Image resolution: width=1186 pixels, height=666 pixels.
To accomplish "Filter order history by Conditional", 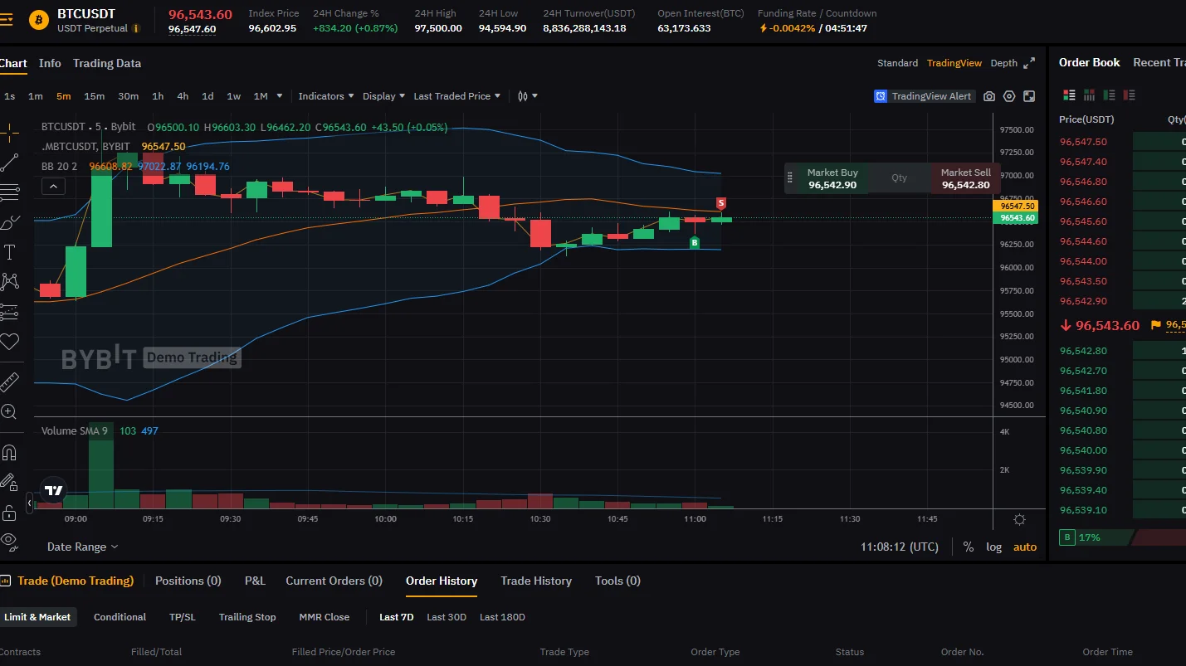I will point(120,617).
